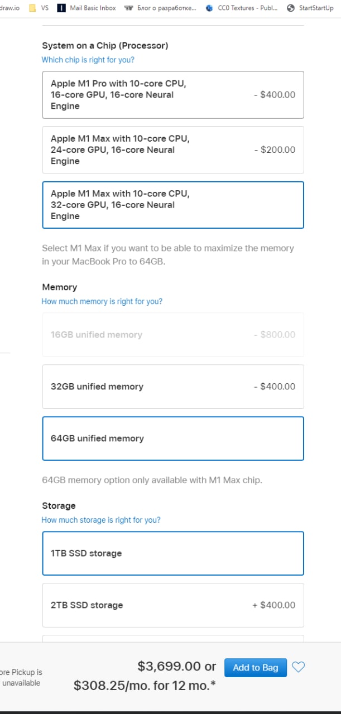Open the StartStartUp bookmark globe icon
341x714 pixels.
click(x=290, y=8)
